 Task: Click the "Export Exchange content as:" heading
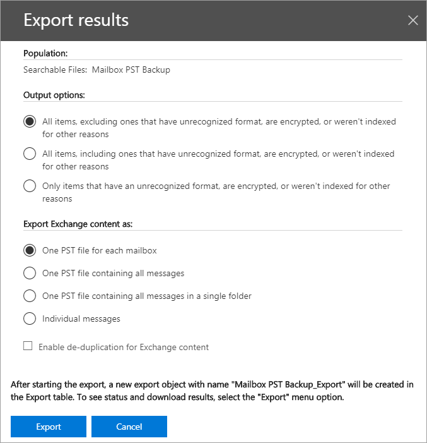[78, 224]
